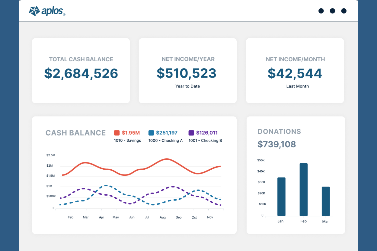The width and height of the screenshot is (377, 251).
Task: Hide the 1001 - Checking B line
Action: click(x=205, y=140)
